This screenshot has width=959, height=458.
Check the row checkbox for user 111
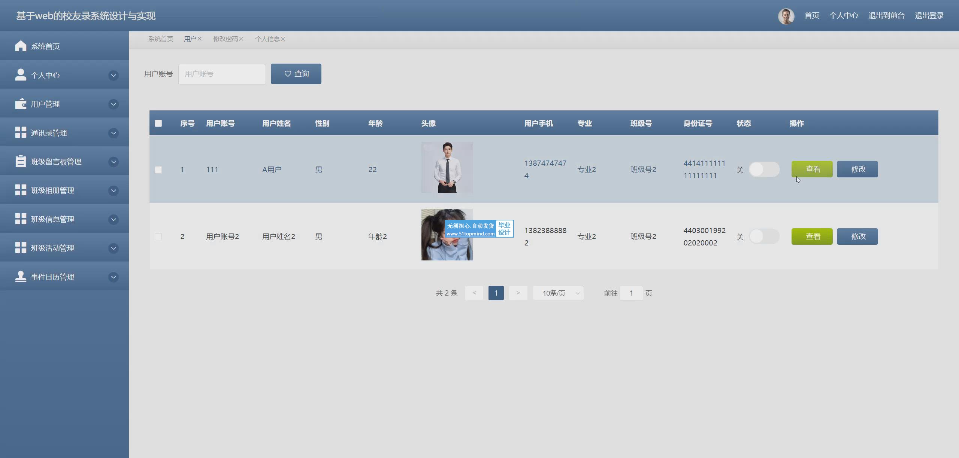coord(158,170)
